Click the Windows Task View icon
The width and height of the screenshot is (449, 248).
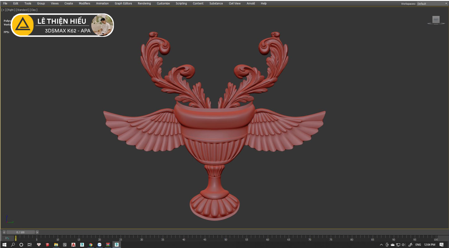pos(30,245)
